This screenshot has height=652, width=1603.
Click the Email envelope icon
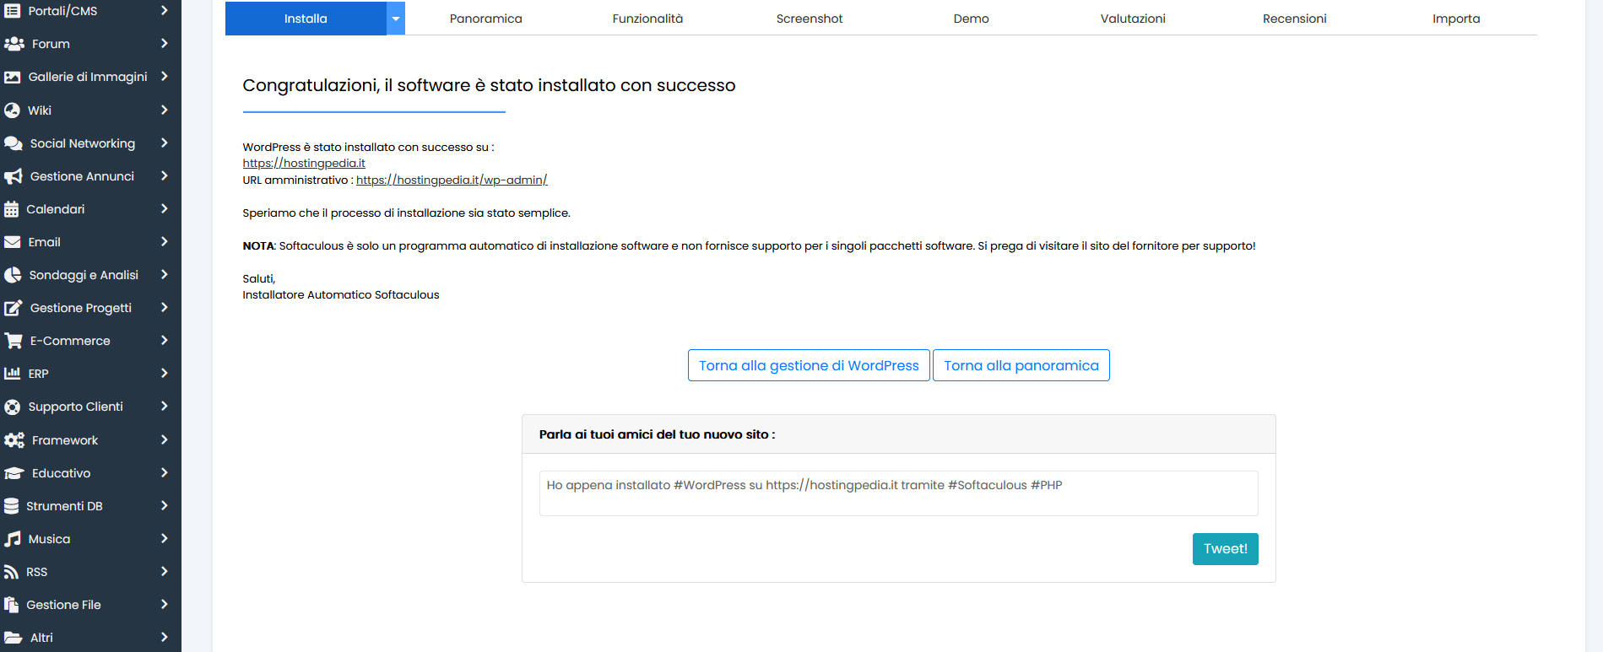pyautogui.click(x=12, y=242)
